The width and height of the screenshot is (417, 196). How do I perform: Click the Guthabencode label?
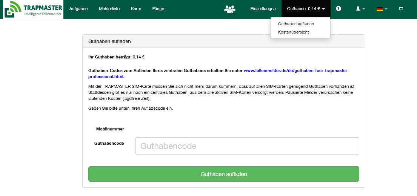pyautogui.click(x=109, y=143)
